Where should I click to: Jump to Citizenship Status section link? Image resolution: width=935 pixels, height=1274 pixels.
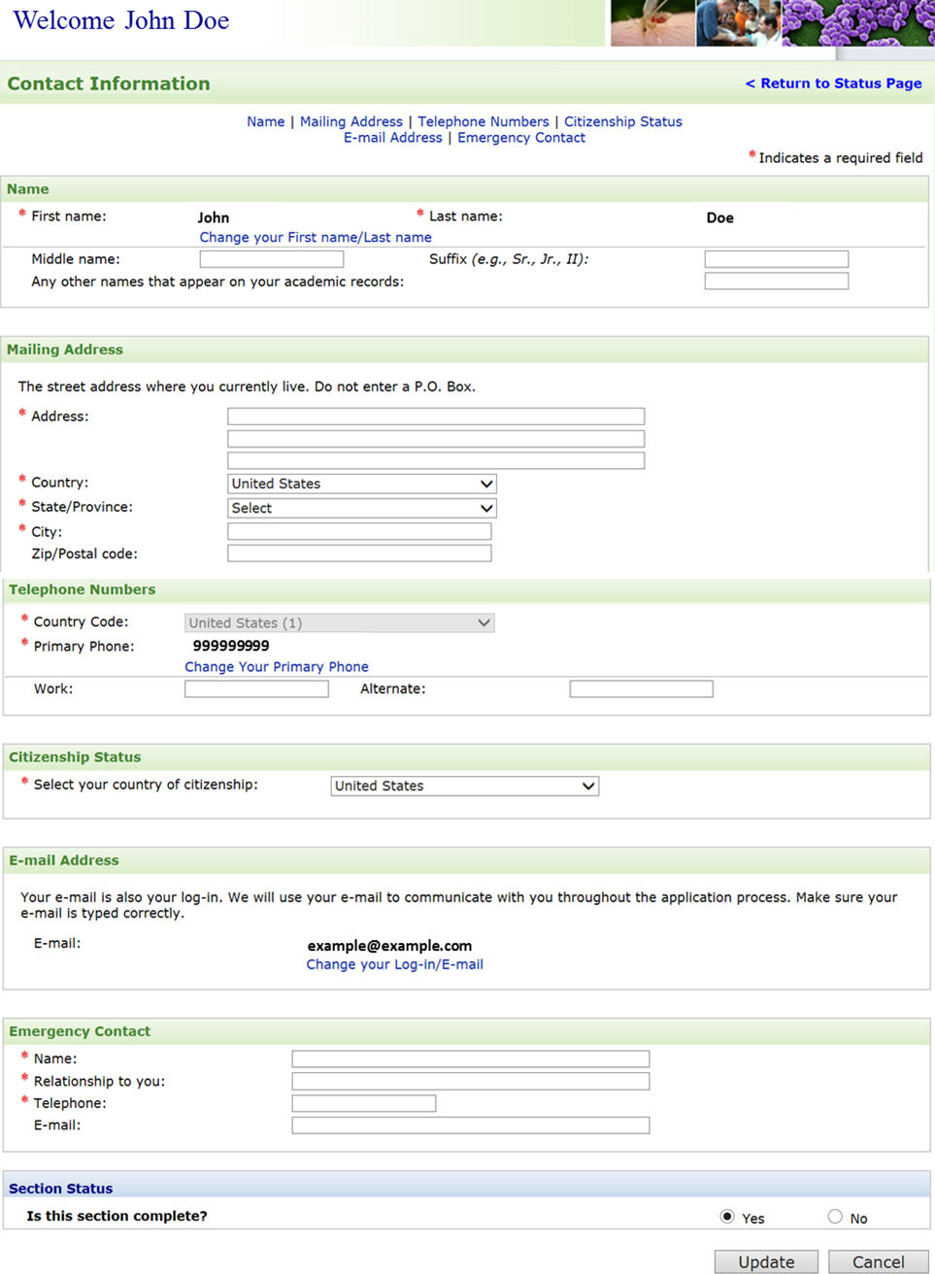[x=622, y=121]
